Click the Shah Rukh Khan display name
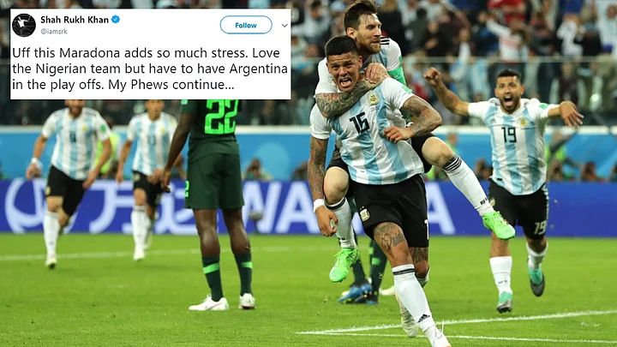 click(x=75, y=20)
